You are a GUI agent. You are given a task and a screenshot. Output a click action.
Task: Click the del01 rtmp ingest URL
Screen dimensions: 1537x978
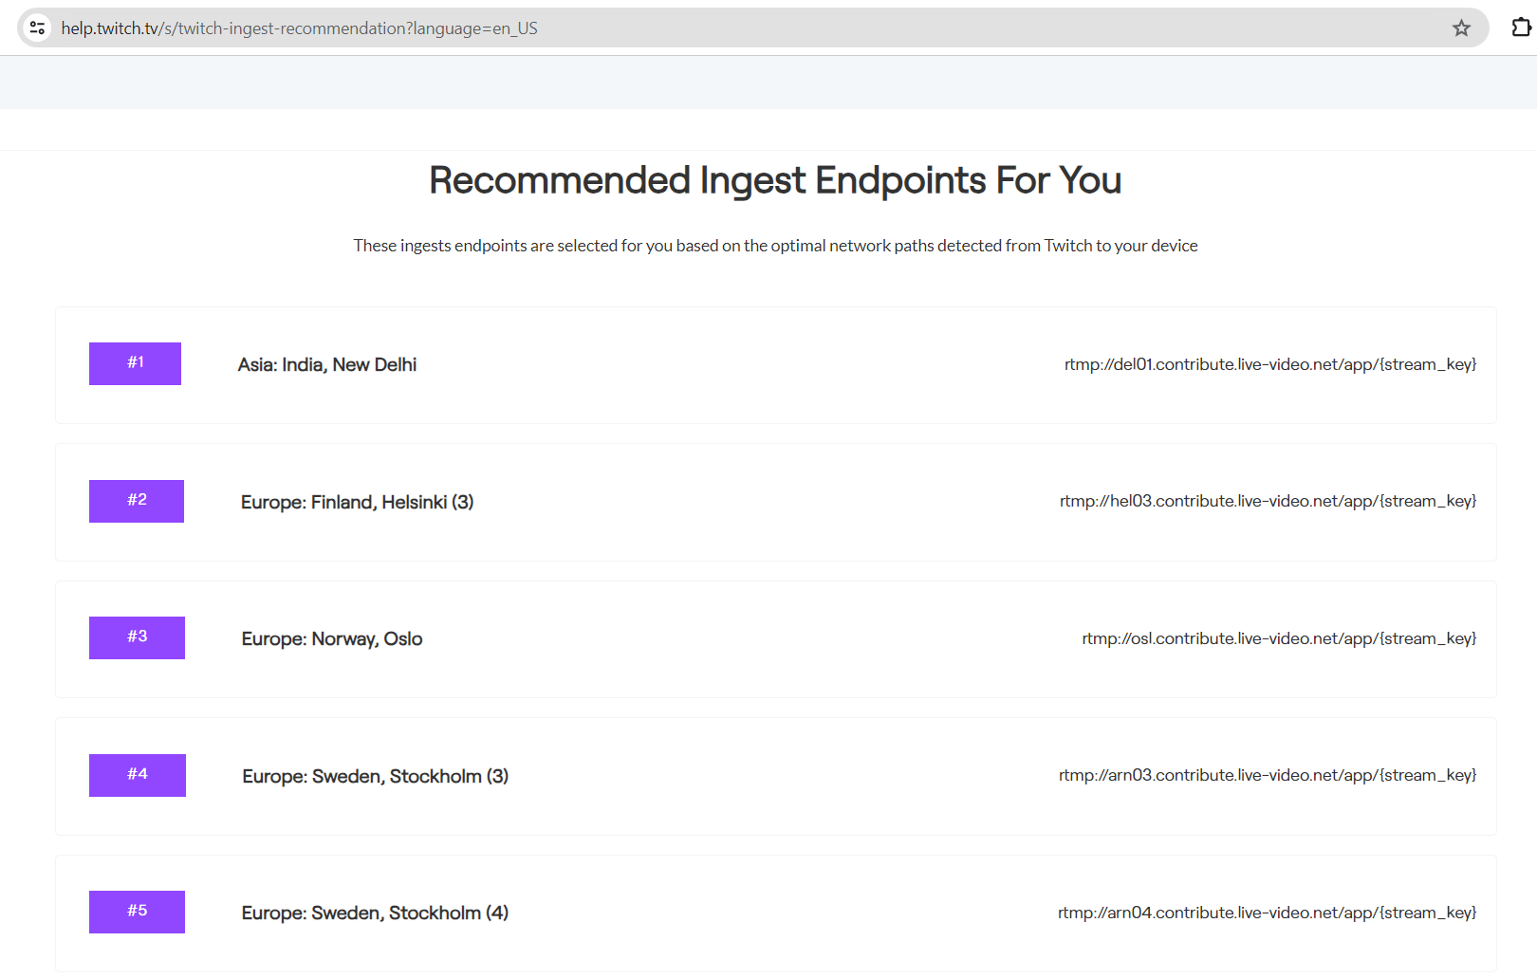pyautogui.click(x=1270, y=364)
